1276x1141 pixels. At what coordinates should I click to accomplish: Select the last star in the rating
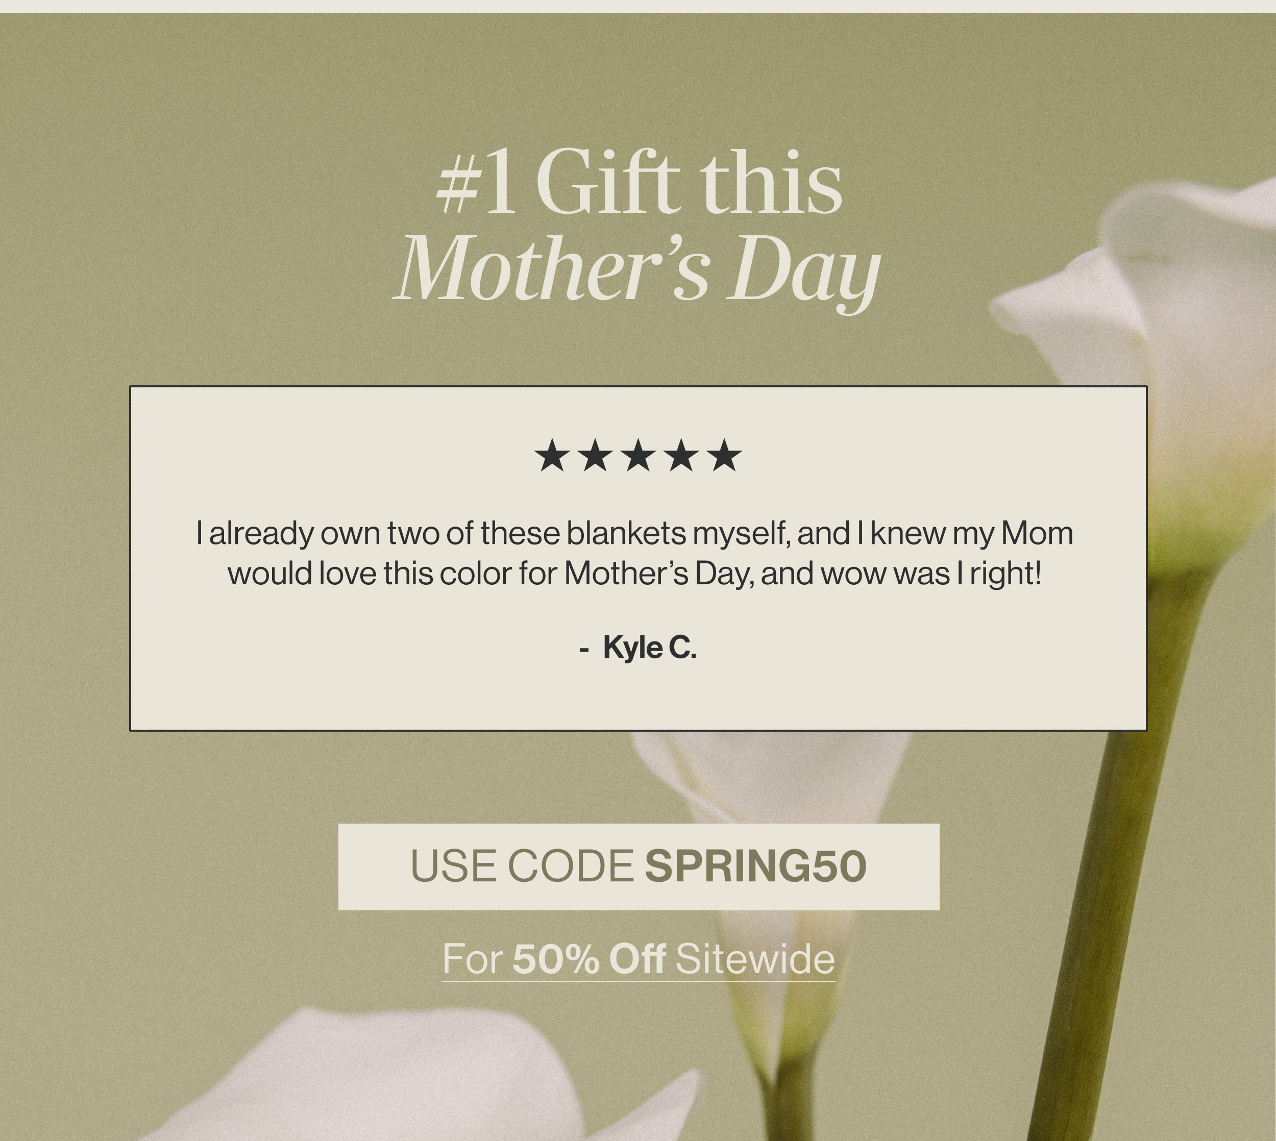725,456
